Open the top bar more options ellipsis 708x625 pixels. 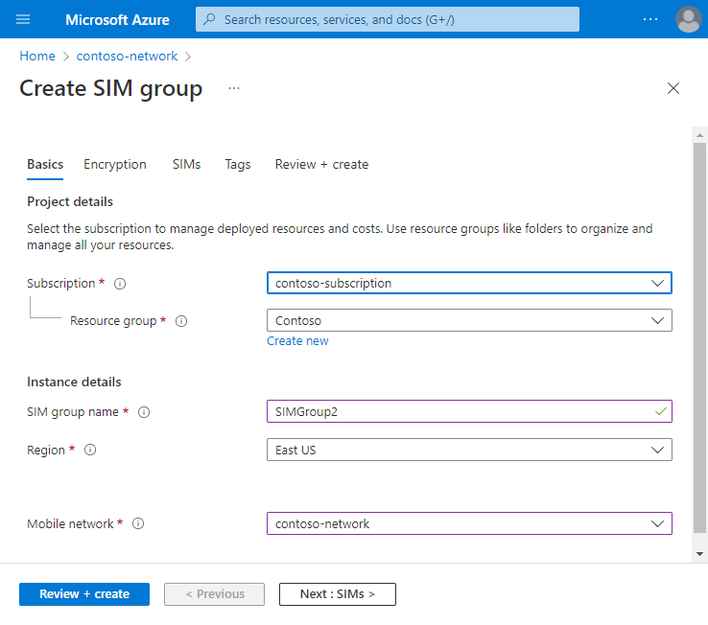(650, 19)
